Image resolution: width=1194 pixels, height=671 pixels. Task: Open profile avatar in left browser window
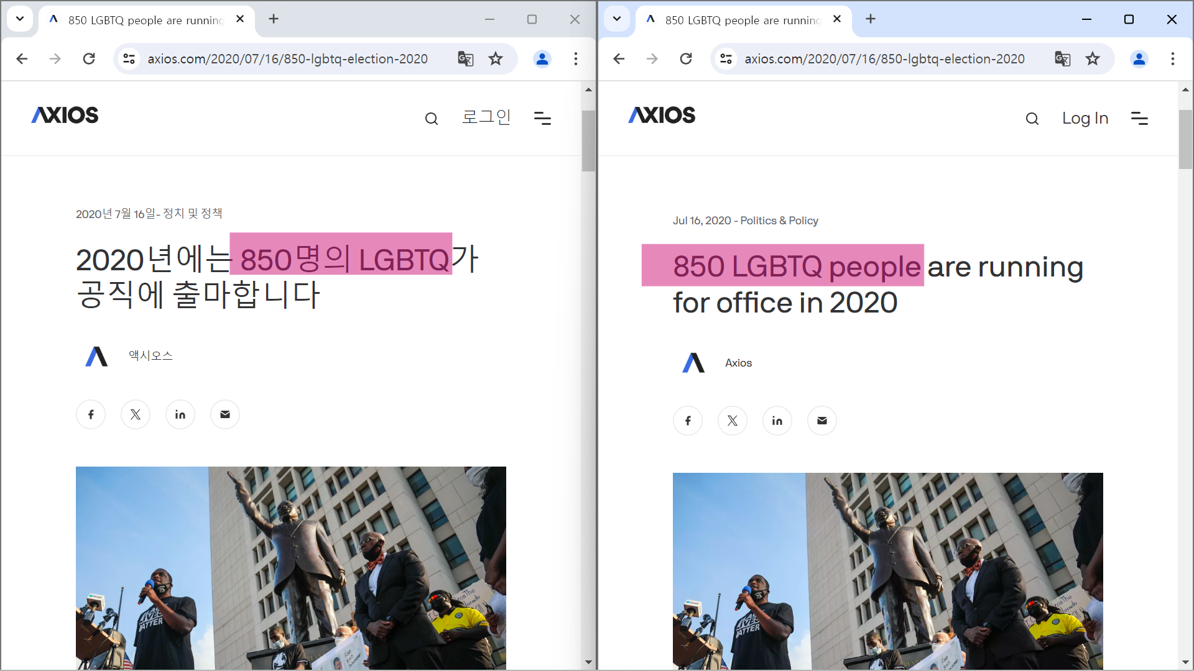click(542, 58)
